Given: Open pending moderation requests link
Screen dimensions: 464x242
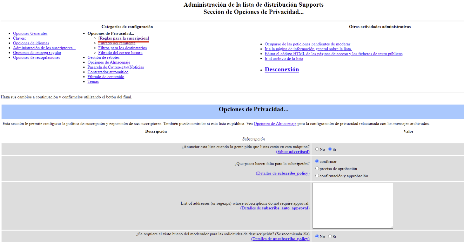Looking at the screenshot, I should click(x=307, y=44).
